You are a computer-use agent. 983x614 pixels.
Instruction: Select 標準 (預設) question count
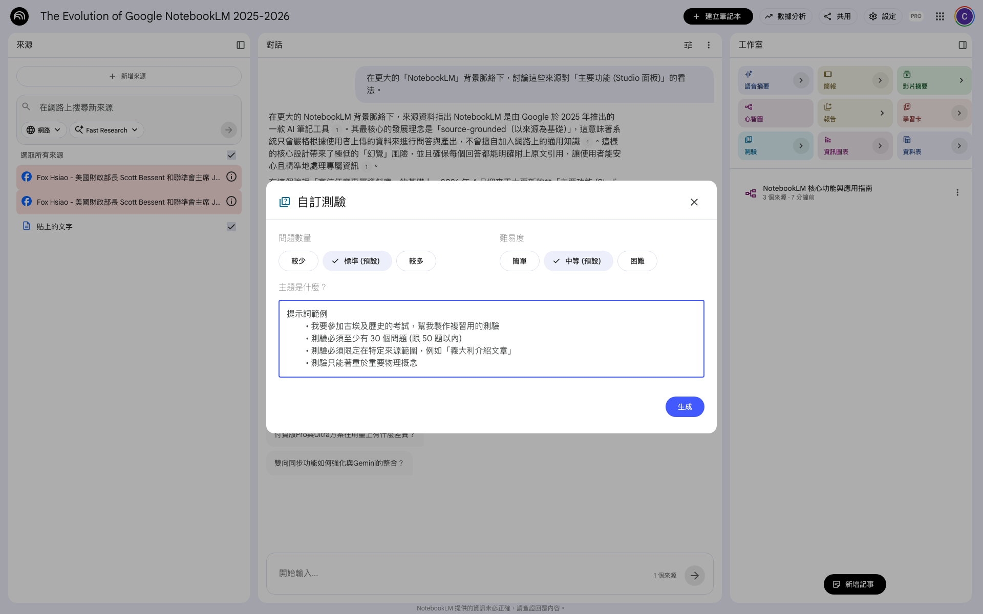click(x=357, y=261)
